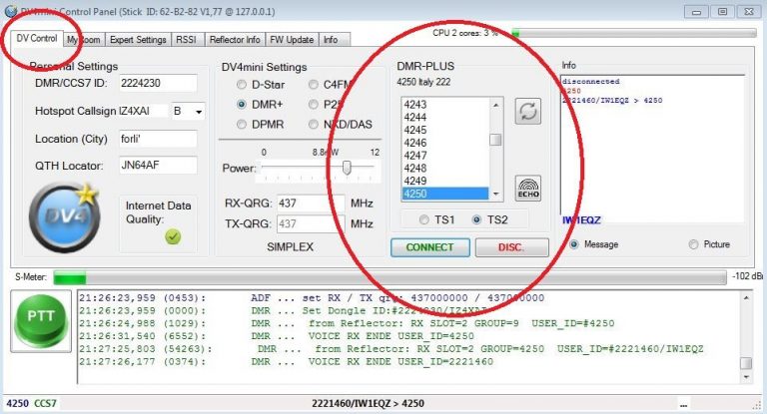Click the log window scrollbar thumb

click(746, 363)
